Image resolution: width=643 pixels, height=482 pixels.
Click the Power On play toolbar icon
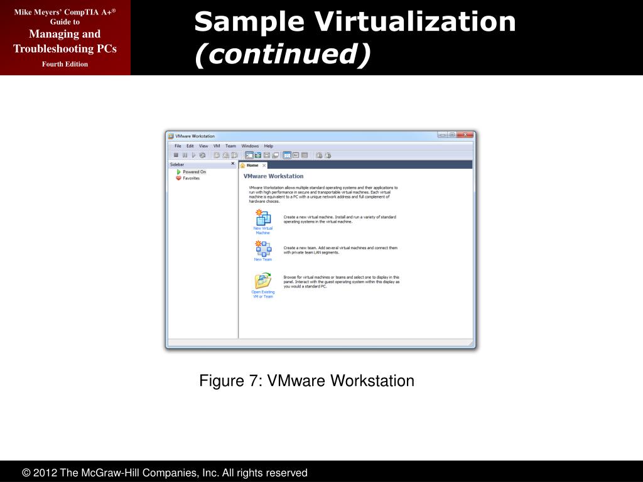[x=193, y=156]
